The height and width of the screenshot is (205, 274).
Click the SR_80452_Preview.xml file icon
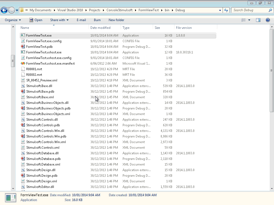click(23, 80)
